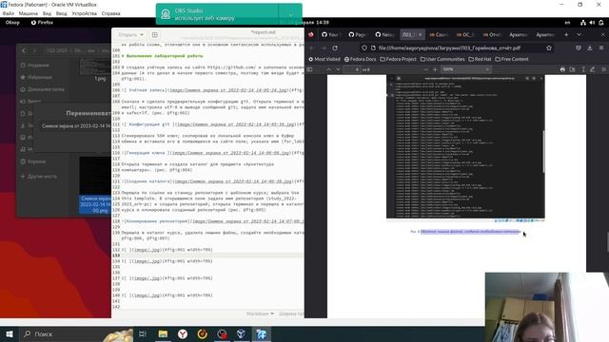Open VirtualBox from the taskbar

tap(241, 334)
